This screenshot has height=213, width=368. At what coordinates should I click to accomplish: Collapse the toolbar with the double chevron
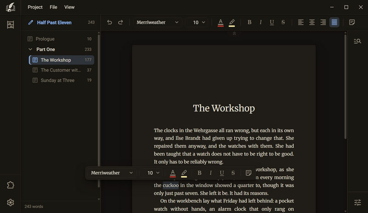(x=234, y=34)
